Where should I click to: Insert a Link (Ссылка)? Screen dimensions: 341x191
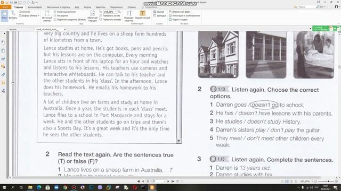[159, 12]
